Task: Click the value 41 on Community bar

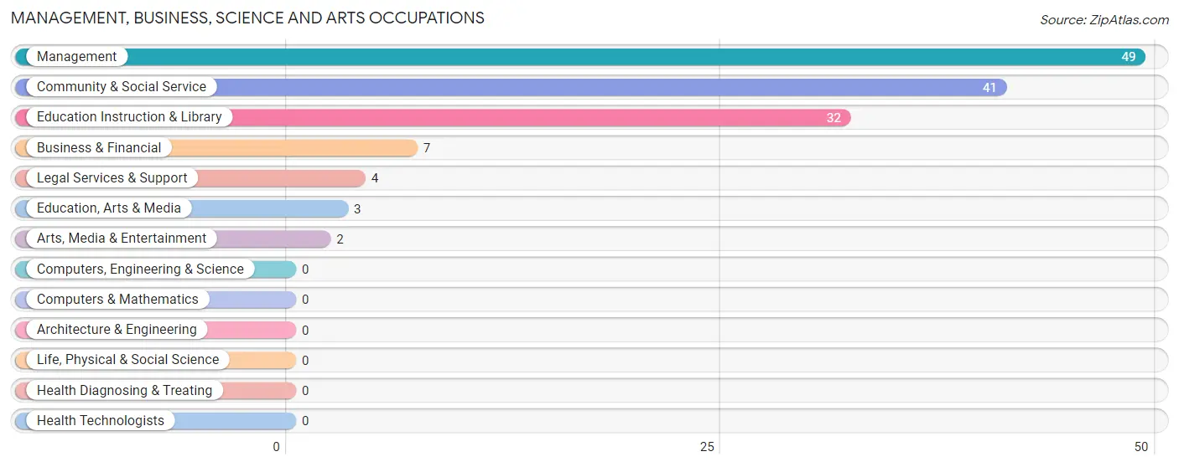Action: point(989,87)
